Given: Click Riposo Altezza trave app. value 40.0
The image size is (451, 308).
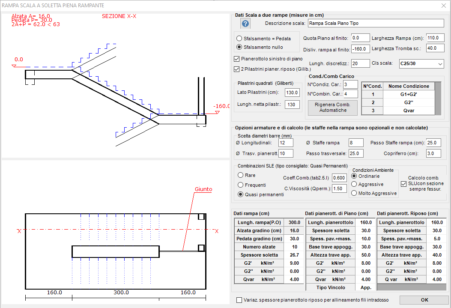Looking at the screenshot, I should [436, 255].
